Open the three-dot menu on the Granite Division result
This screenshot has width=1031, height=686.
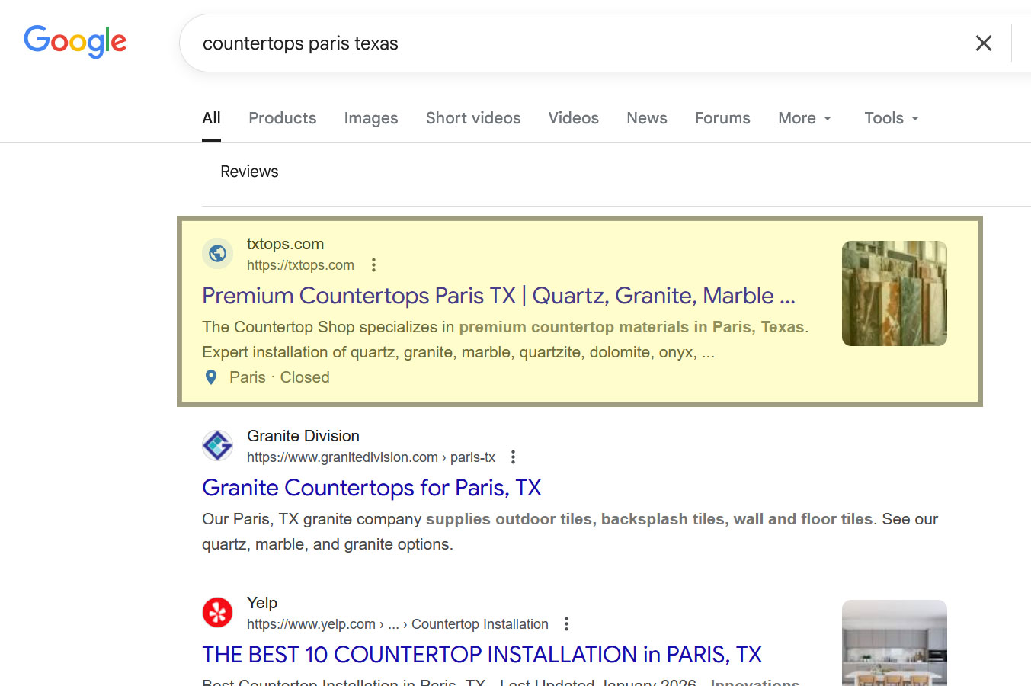[x=513, y=457]
